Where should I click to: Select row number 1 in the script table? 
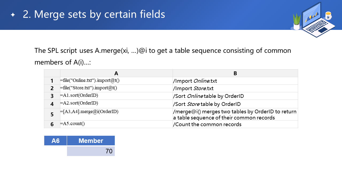(52, 81)
